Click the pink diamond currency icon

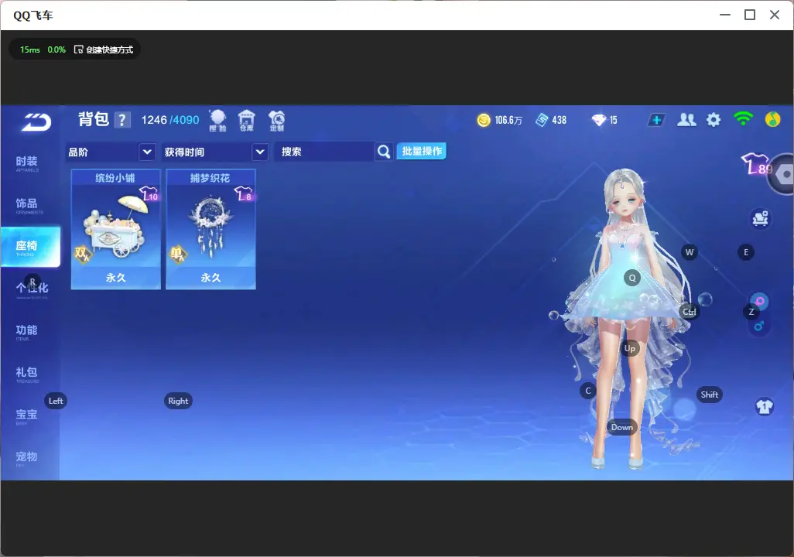pyautogui.click(x=598, y=120)
